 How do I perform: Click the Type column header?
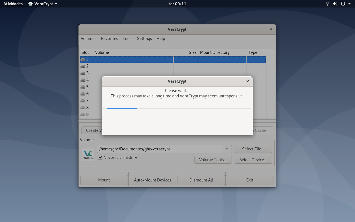point(256,52)
